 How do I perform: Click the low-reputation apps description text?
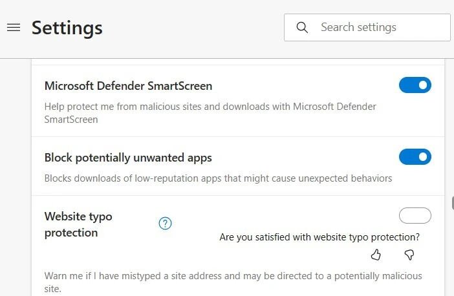coord(218,178)
